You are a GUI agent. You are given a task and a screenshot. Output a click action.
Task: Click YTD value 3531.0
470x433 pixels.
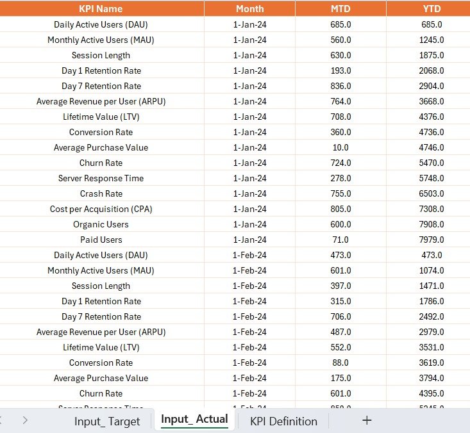point(432,347)
